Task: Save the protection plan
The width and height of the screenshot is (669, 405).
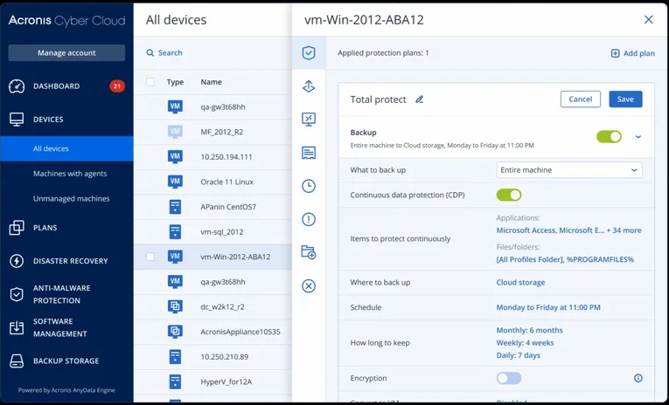Action: click(625, 100)
